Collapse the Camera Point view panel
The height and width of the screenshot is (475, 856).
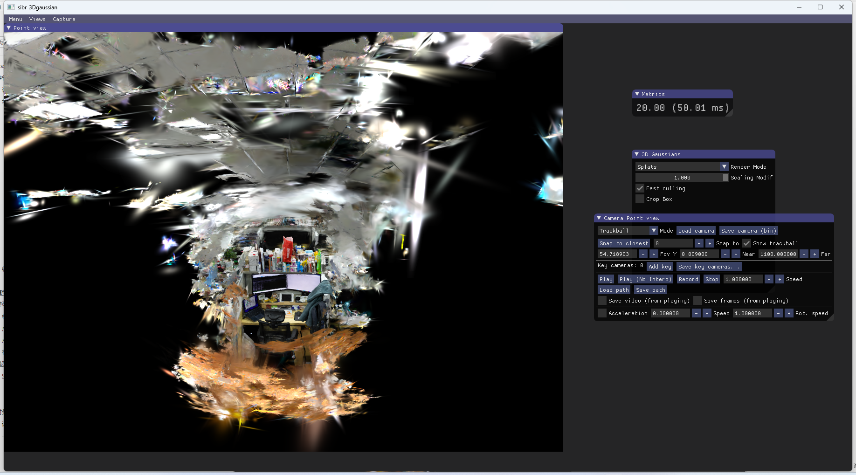[599, 218]
